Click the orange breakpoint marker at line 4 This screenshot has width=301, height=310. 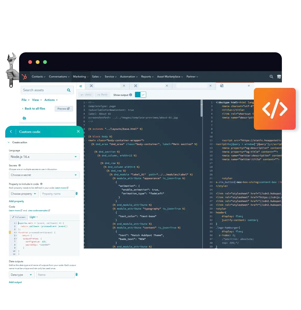pyautogui.click(x=10, y=232)
